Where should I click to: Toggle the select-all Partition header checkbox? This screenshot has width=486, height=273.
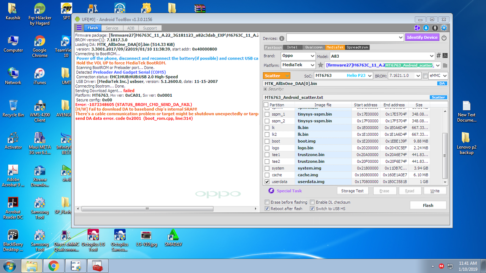click(266, 105)
